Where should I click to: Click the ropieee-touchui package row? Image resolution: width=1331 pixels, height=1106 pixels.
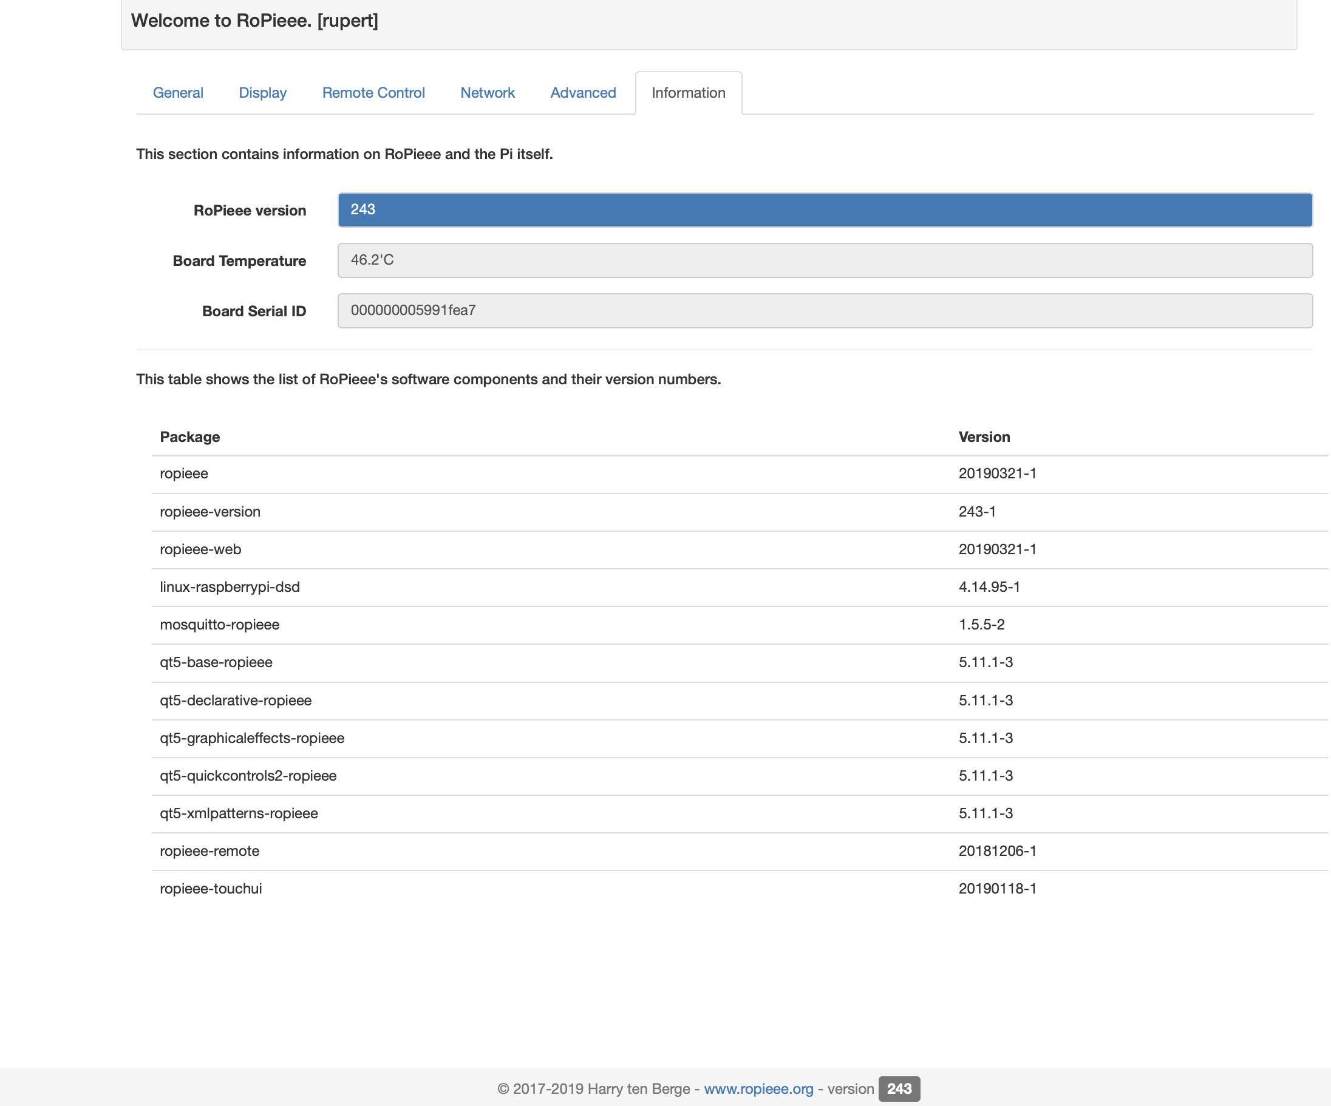pyautogui.click(x=211, y=888)
